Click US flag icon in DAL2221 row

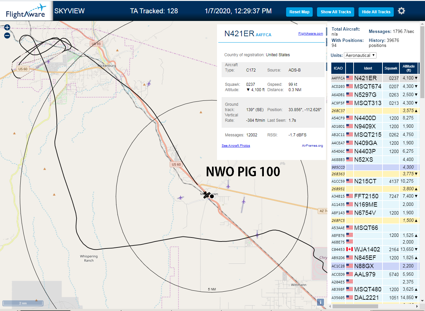tap(349, 297)
